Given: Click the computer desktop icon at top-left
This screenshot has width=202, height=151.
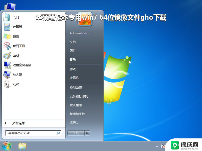Looking at the screenshot, I should (10, 7).
